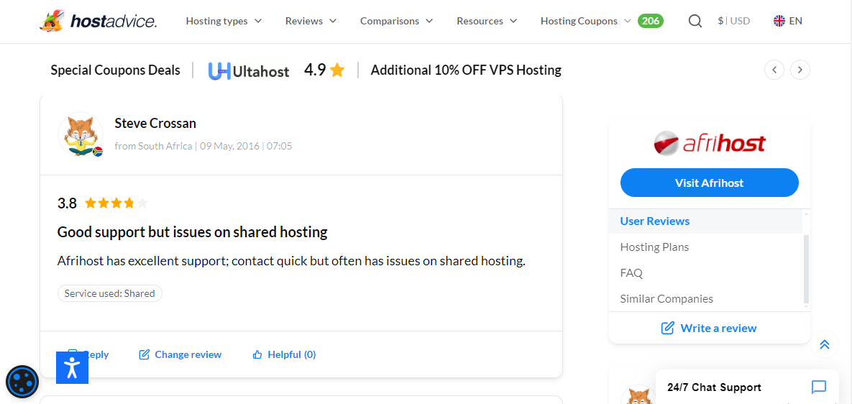Click Special Coupons Deals label
The width and height of the screenshot is (852, 404).
pyautogui.click(x=115, y=70)
